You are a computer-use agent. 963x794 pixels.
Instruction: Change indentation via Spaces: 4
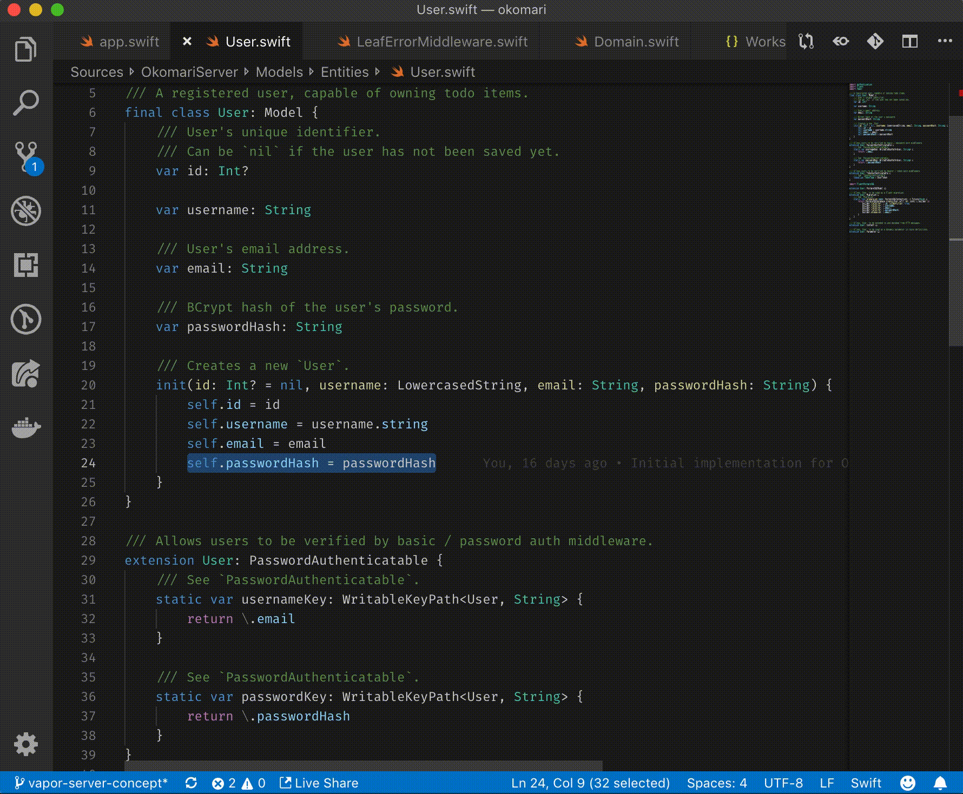click(x=717, y=783)
